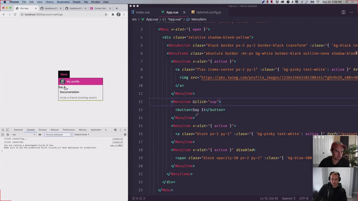Open a new Chrome tab
358x201 pixels.
click(x=117, y=8)
